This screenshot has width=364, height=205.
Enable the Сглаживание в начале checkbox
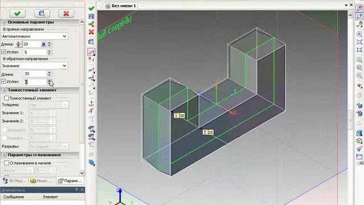tap(7, 163)
